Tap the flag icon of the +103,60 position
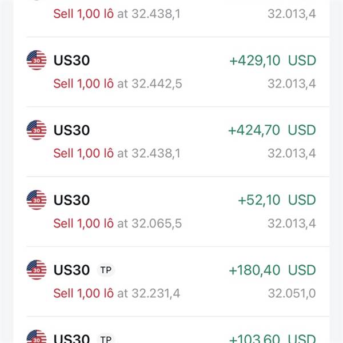 click(x=37, y=337)
